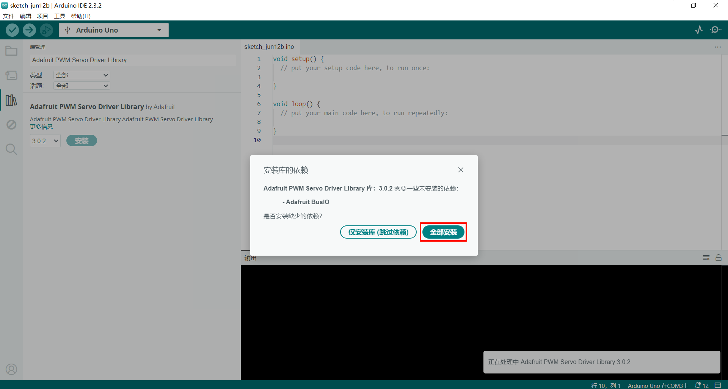Expand the 话题 filter dropdown
Viewport: 728px width, 389px height.
click(x=82, y=86)
